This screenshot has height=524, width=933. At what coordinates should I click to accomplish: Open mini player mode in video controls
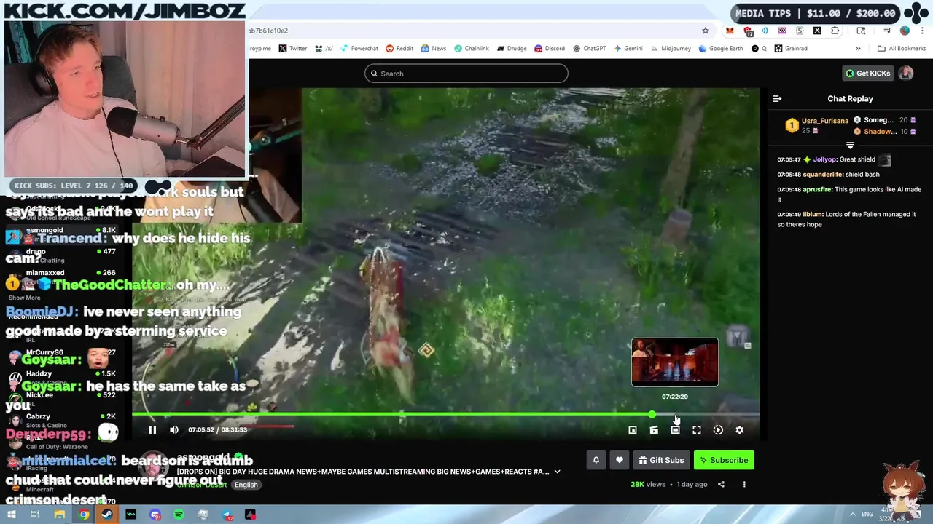(633, 430)
